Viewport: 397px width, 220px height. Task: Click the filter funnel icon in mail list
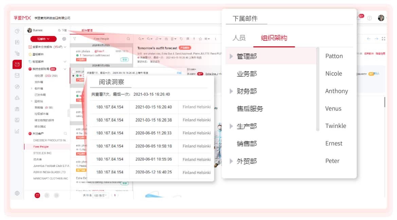[75, 39]
